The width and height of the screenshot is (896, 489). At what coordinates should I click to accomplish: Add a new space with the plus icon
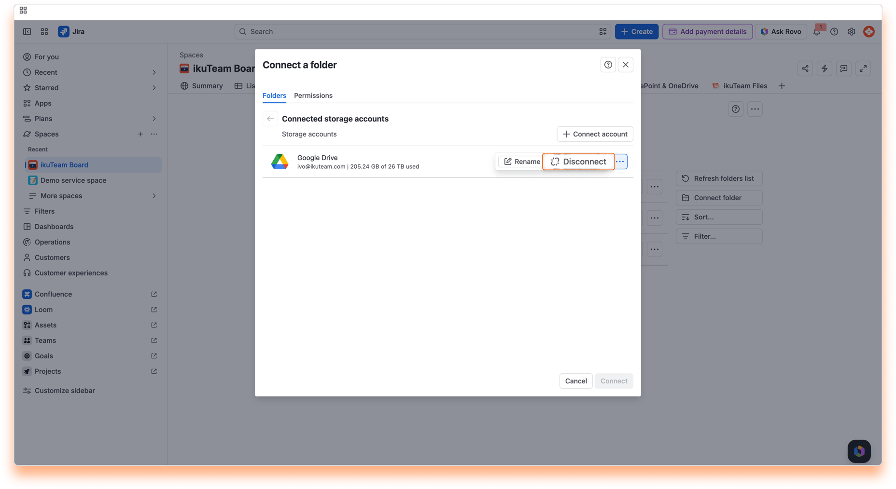[140, 134]
